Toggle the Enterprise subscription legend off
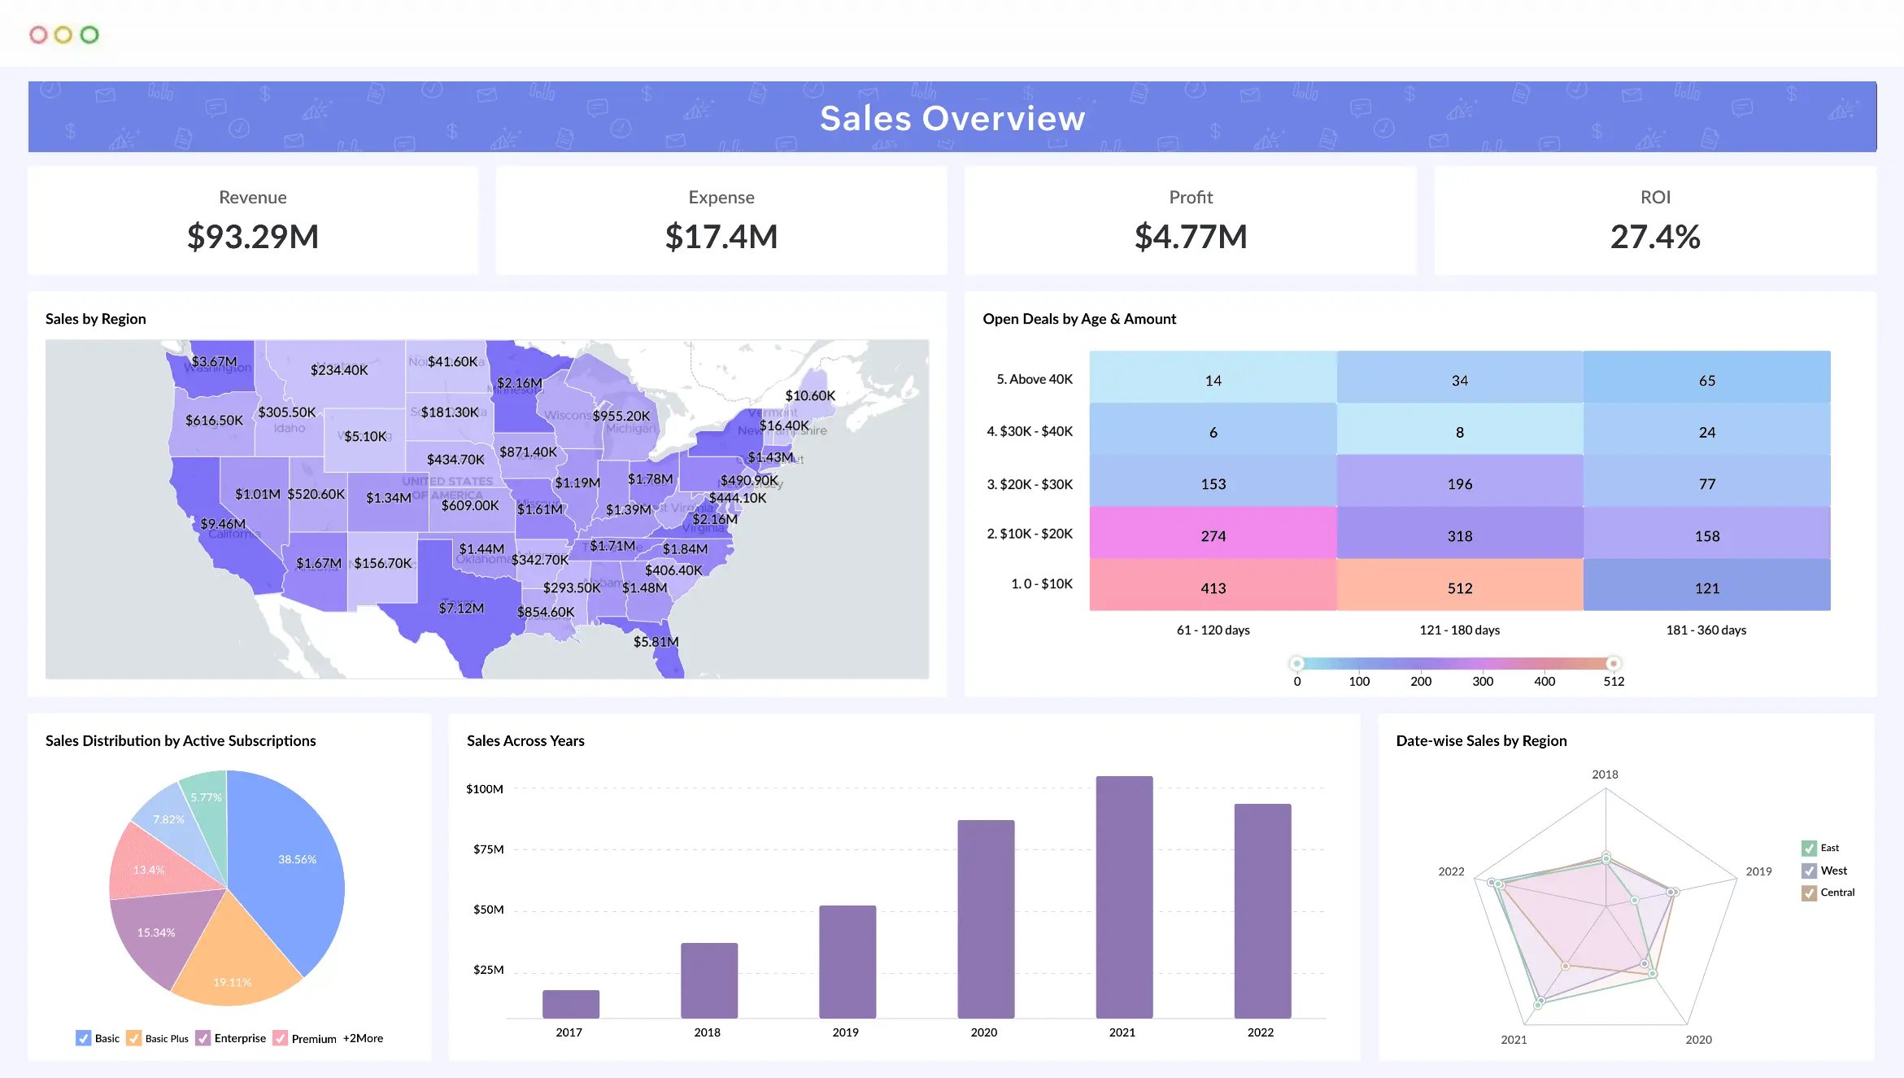Viewport: 1904px width, 1078px height. pyautogui.click(x=203, y=1038)
